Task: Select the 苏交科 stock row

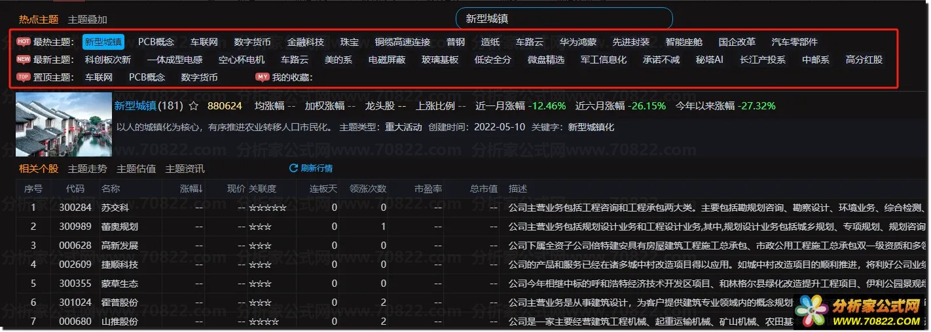Action: pyautogui.click(x=471, y=208)
